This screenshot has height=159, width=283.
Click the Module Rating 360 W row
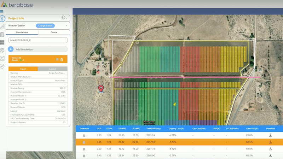pos(38,88)
